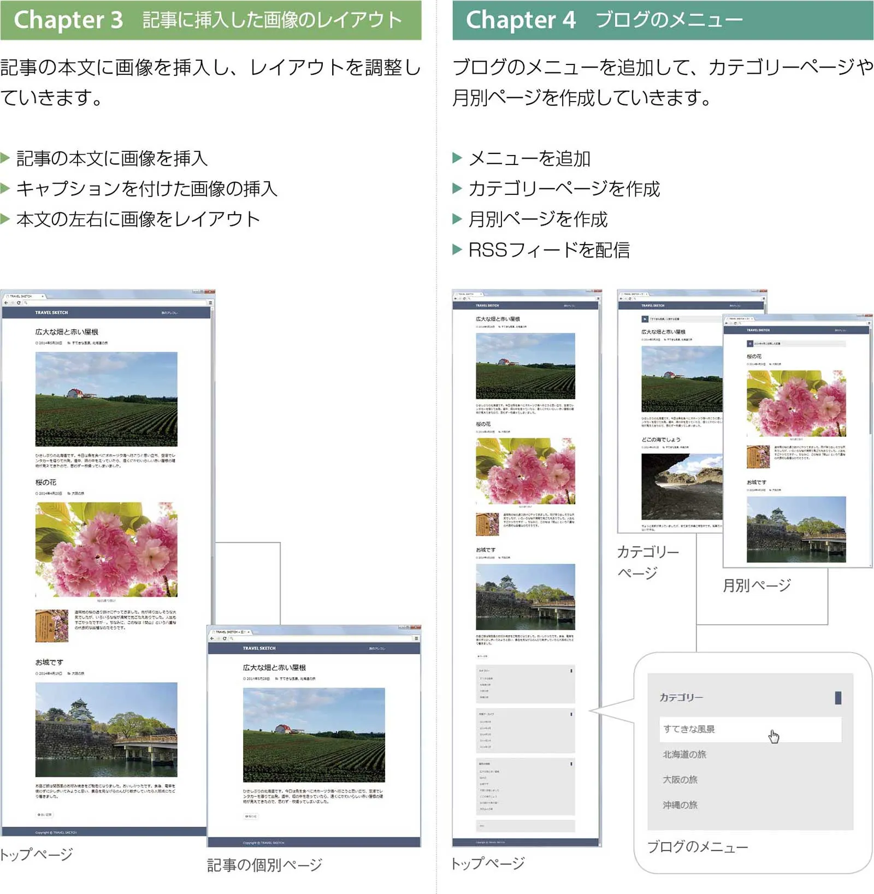Select 北海道の旅 category menu item
The image size is (874, 894).
tap(684, 754)
